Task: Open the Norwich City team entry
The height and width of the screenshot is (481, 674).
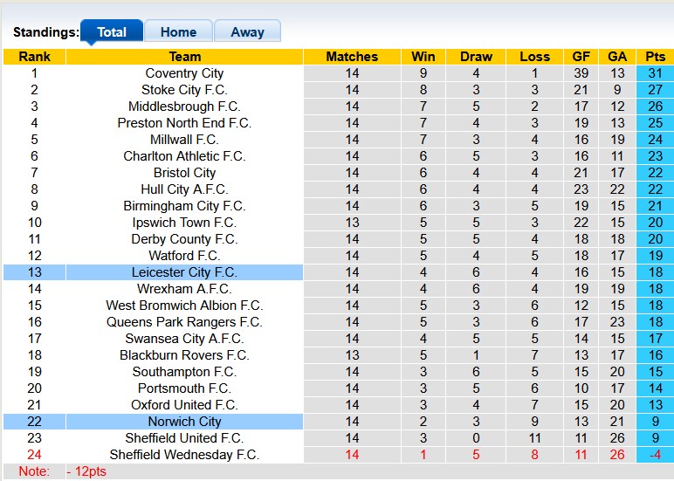Action: 184,422
